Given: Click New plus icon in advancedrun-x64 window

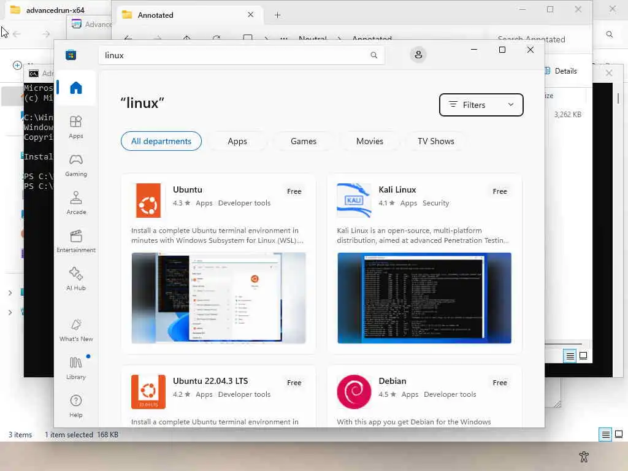Looking at the screenshot, I should [17, 65].
